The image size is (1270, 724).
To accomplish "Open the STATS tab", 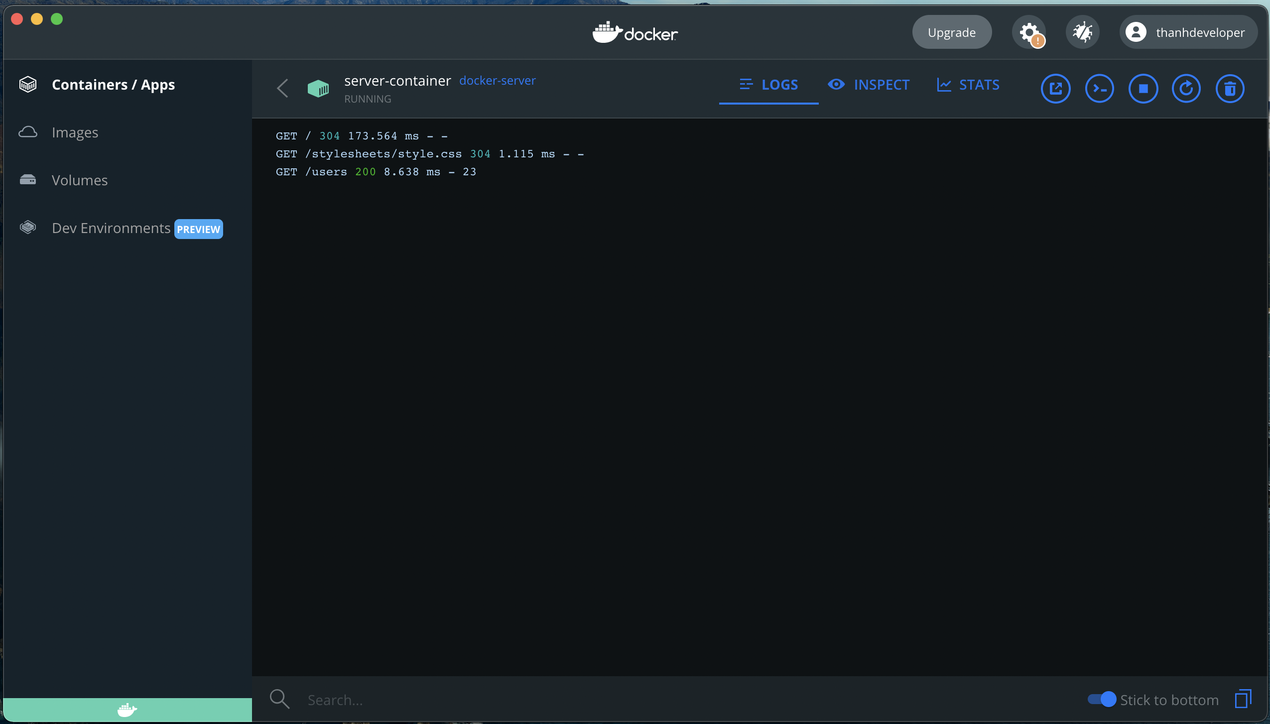I will point(968,85).
